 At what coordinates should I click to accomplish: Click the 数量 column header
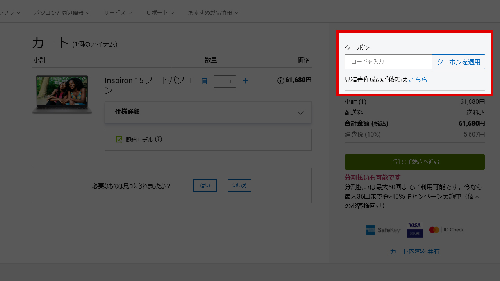pyautogui.click(x=211, y=60)
